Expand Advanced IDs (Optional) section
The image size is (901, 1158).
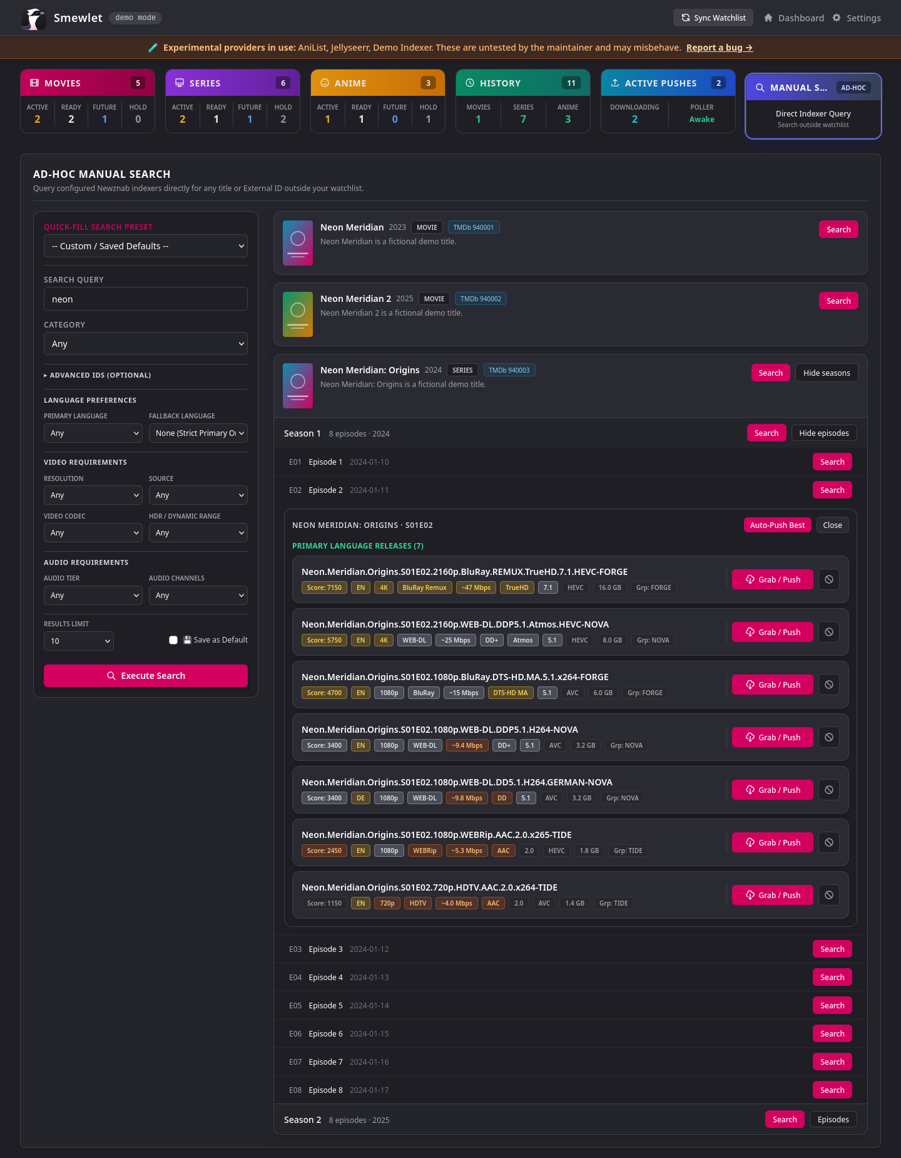click(x=98, y=375)
